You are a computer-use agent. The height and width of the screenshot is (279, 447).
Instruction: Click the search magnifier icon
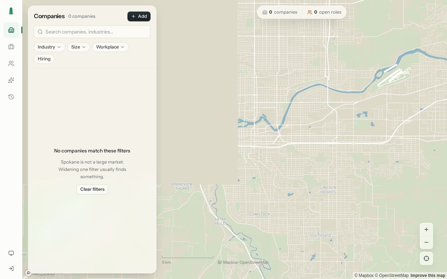[x=40, y=32]
